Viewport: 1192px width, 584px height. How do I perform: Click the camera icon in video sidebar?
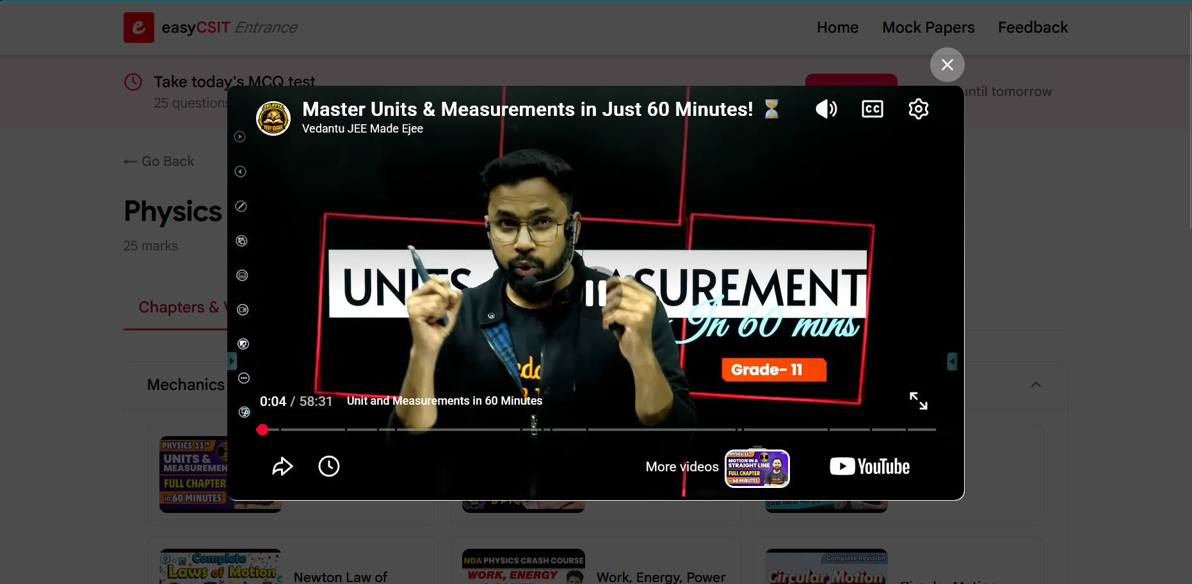click(x=243, y=310)
